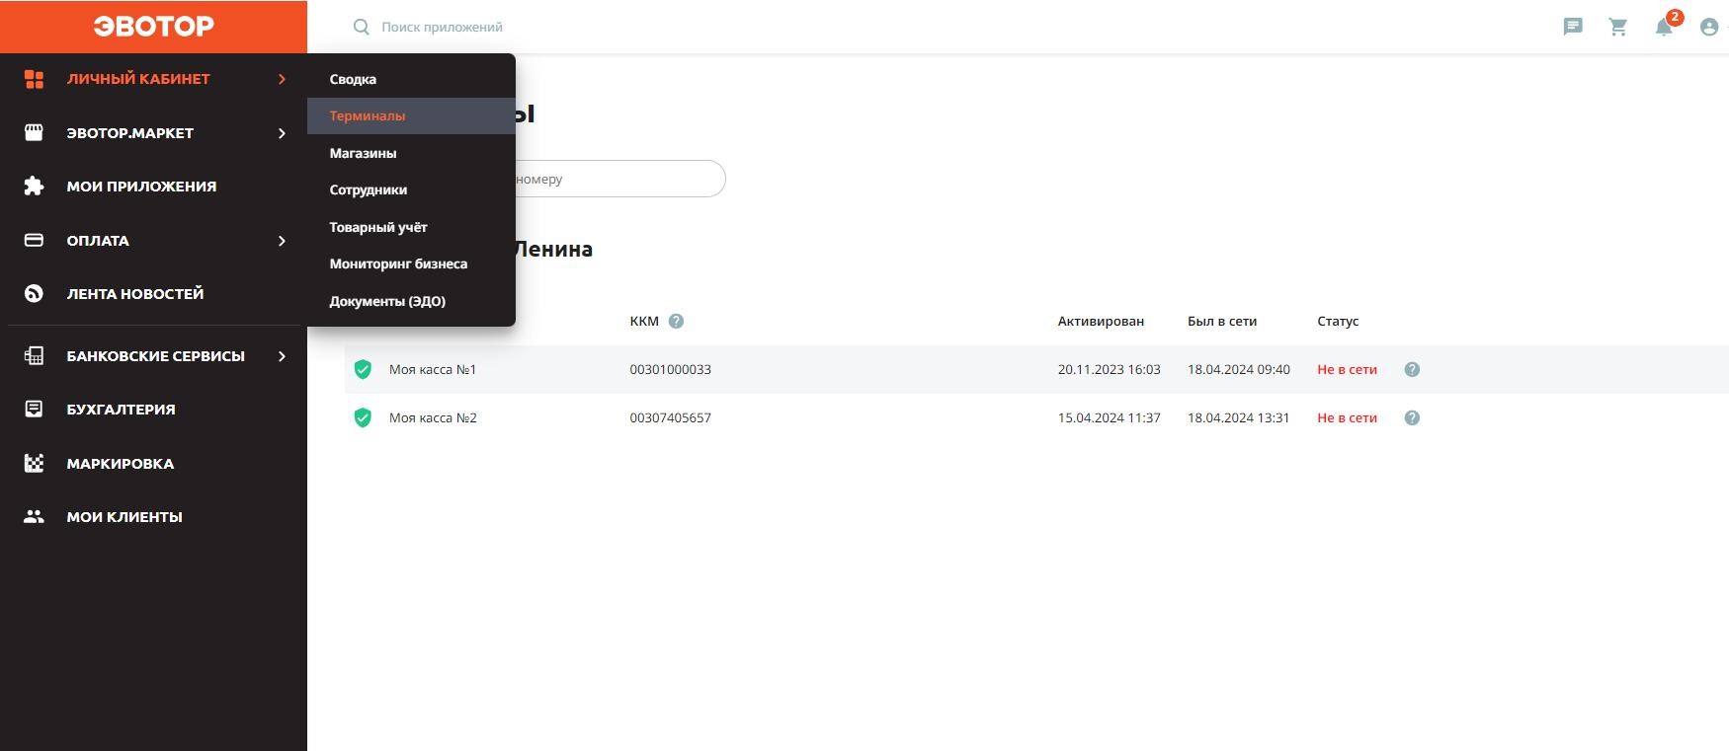Image resolution: width=1729 pixels, height=751 pixels.
Task: Click the Маркировка icon
Action: [34, 463]
